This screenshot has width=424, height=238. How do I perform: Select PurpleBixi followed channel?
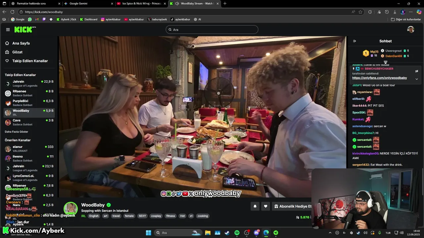pyautogui.click(x=29, y=103)
